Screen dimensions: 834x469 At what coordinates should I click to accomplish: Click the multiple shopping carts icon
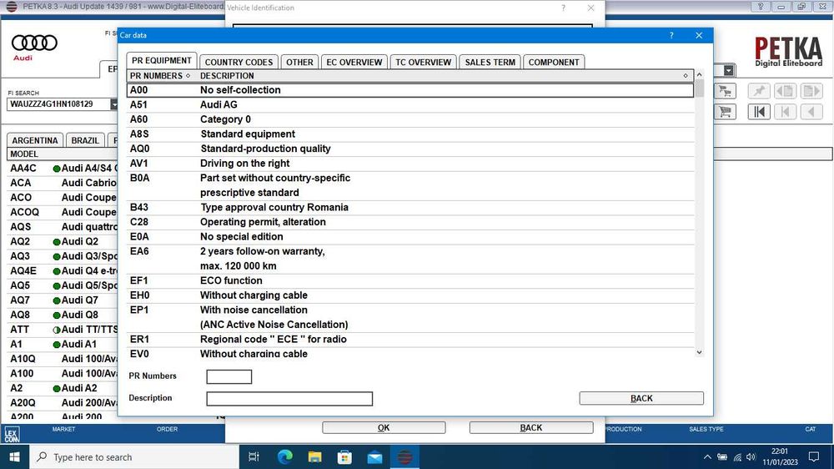point(725,91)
